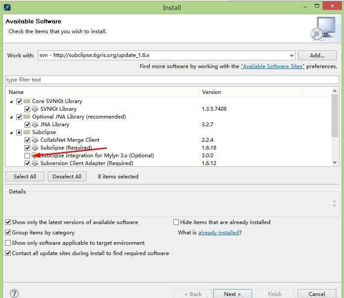
Task: Check Subclipse Integration for Mylyn 3.x checkbox
Action: click(x=27, y=155)
